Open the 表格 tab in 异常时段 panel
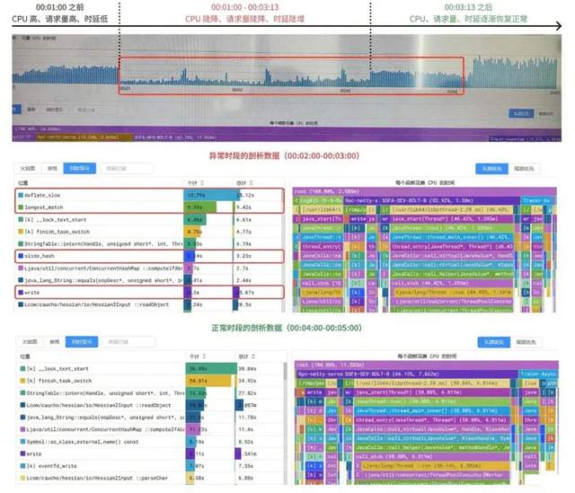This screenshot has width=575, height=493. pos(52,168)
